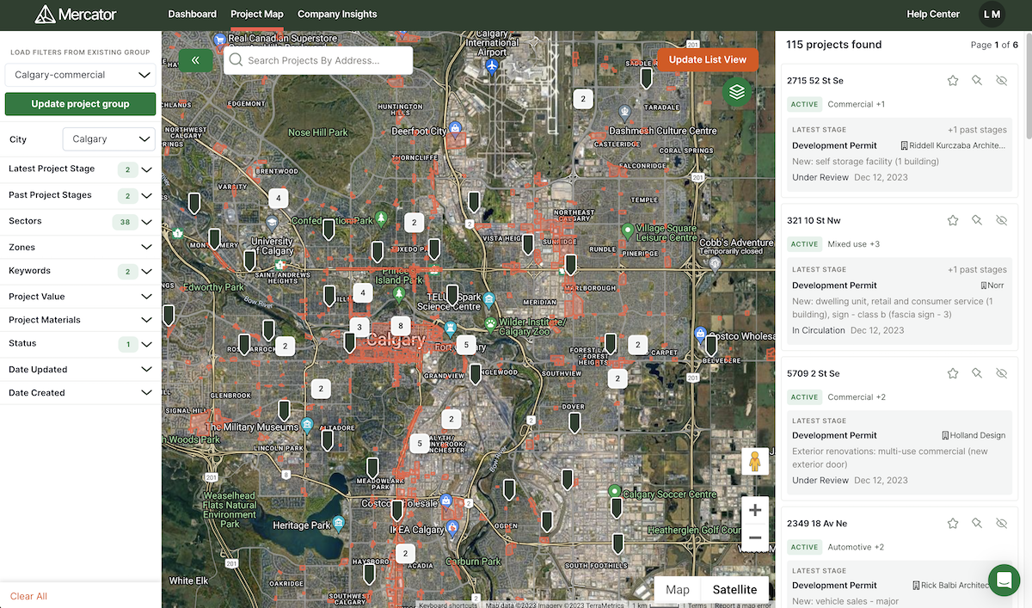
Task: Click the Heritage Park map marker
Action: pos(339,522)
